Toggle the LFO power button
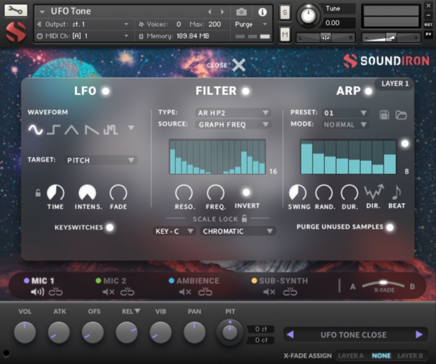This screenshot has height=364, width=436. (x=106, y=91)
